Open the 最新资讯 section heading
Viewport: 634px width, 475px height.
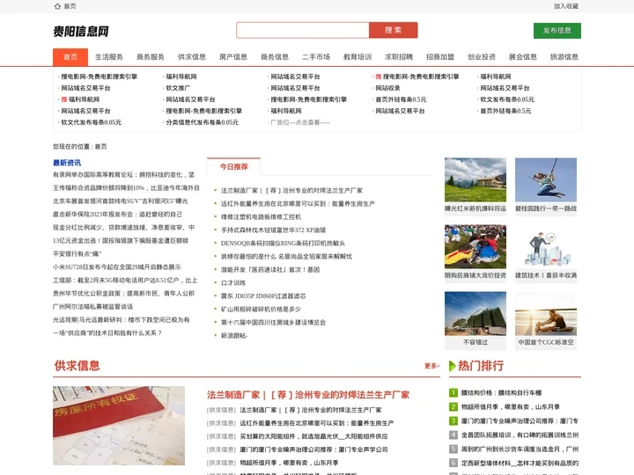67,163
